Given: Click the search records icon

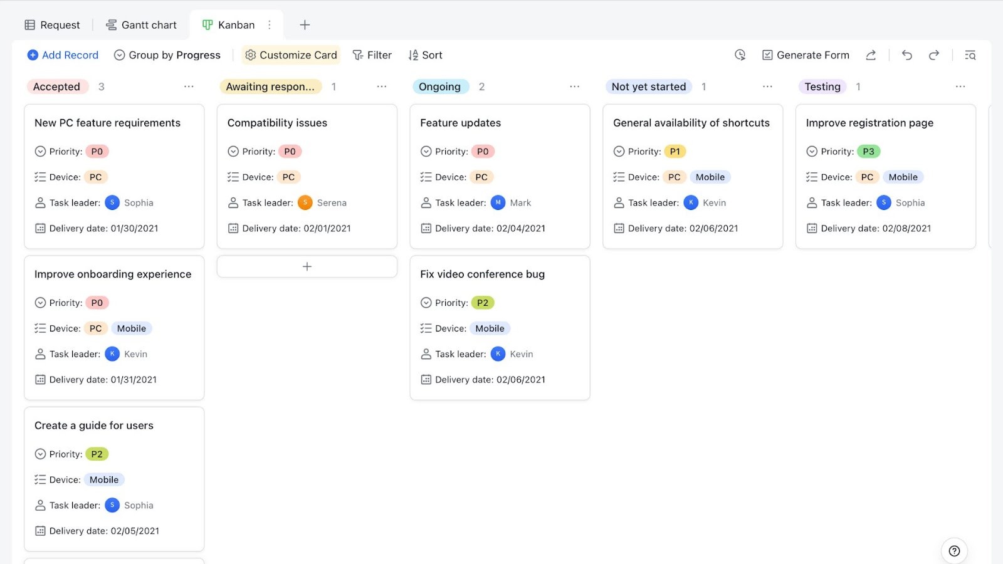Looking at the screenshot, I should 970,55.
